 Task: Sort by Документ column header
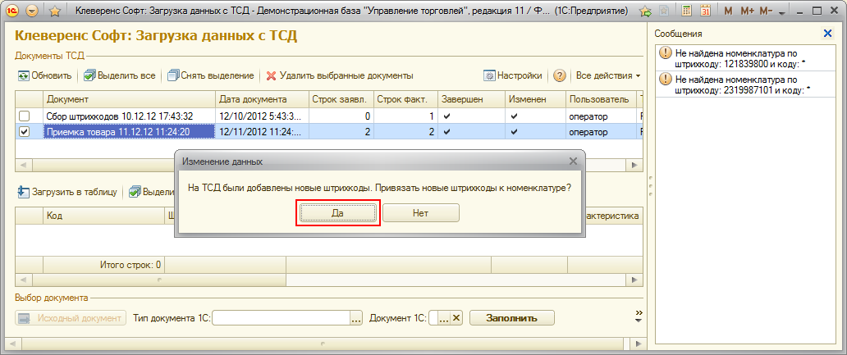tap(129, 100)
